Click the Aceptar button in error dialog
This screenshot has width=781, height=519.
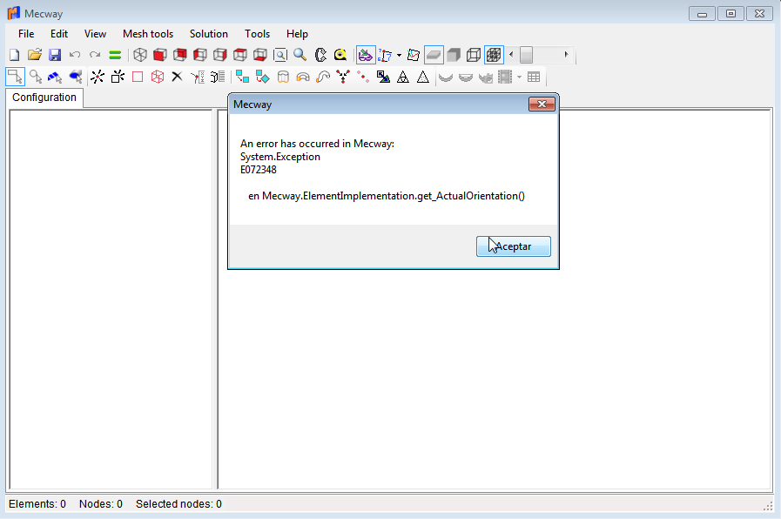pos(514,246)
